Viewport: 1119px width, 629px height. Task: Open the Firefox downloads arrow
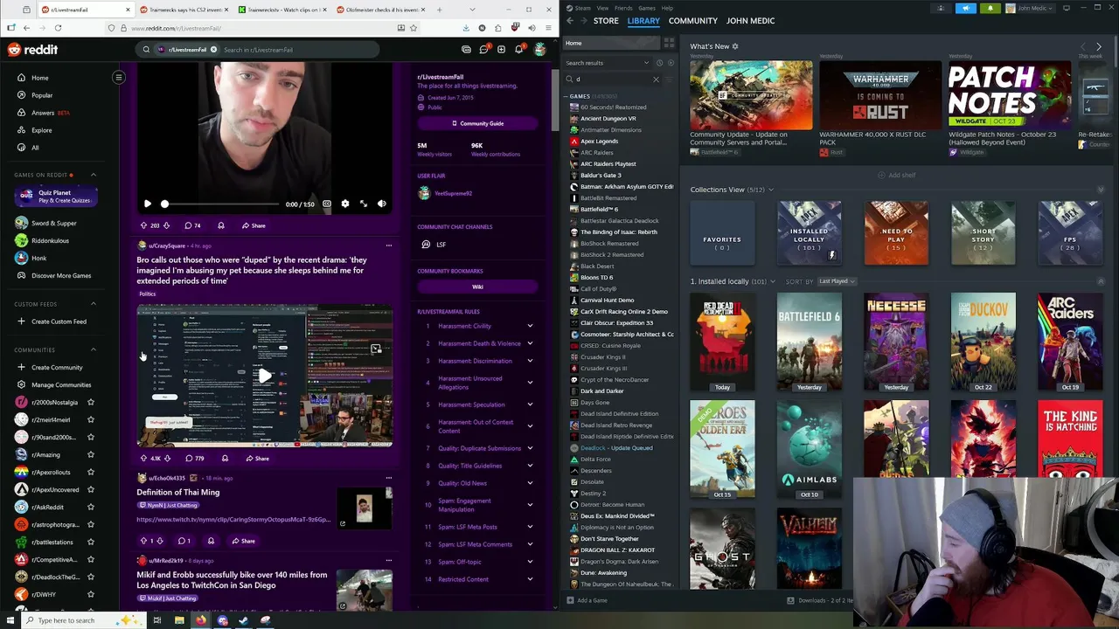(466, 28)
